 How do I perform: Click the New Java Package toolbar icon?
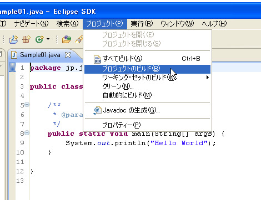click(26, 39)
